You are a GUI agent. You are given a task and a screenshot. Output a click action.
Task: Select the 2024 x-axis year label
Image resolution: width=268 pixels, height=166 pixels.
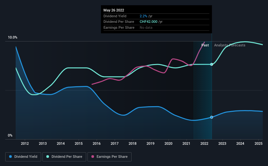pos(240,143)
